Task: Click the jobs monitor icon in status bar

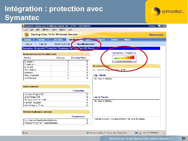Action: tap(88, 133)
